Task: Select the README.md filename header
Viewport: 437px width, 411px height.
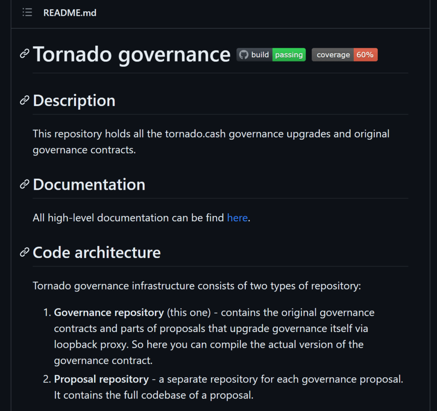Action: 70,12
